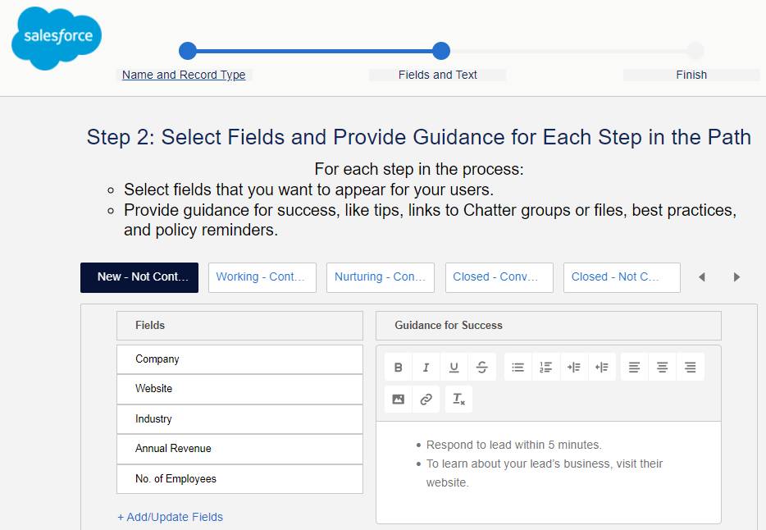Increase the text indent

[573, 367]
